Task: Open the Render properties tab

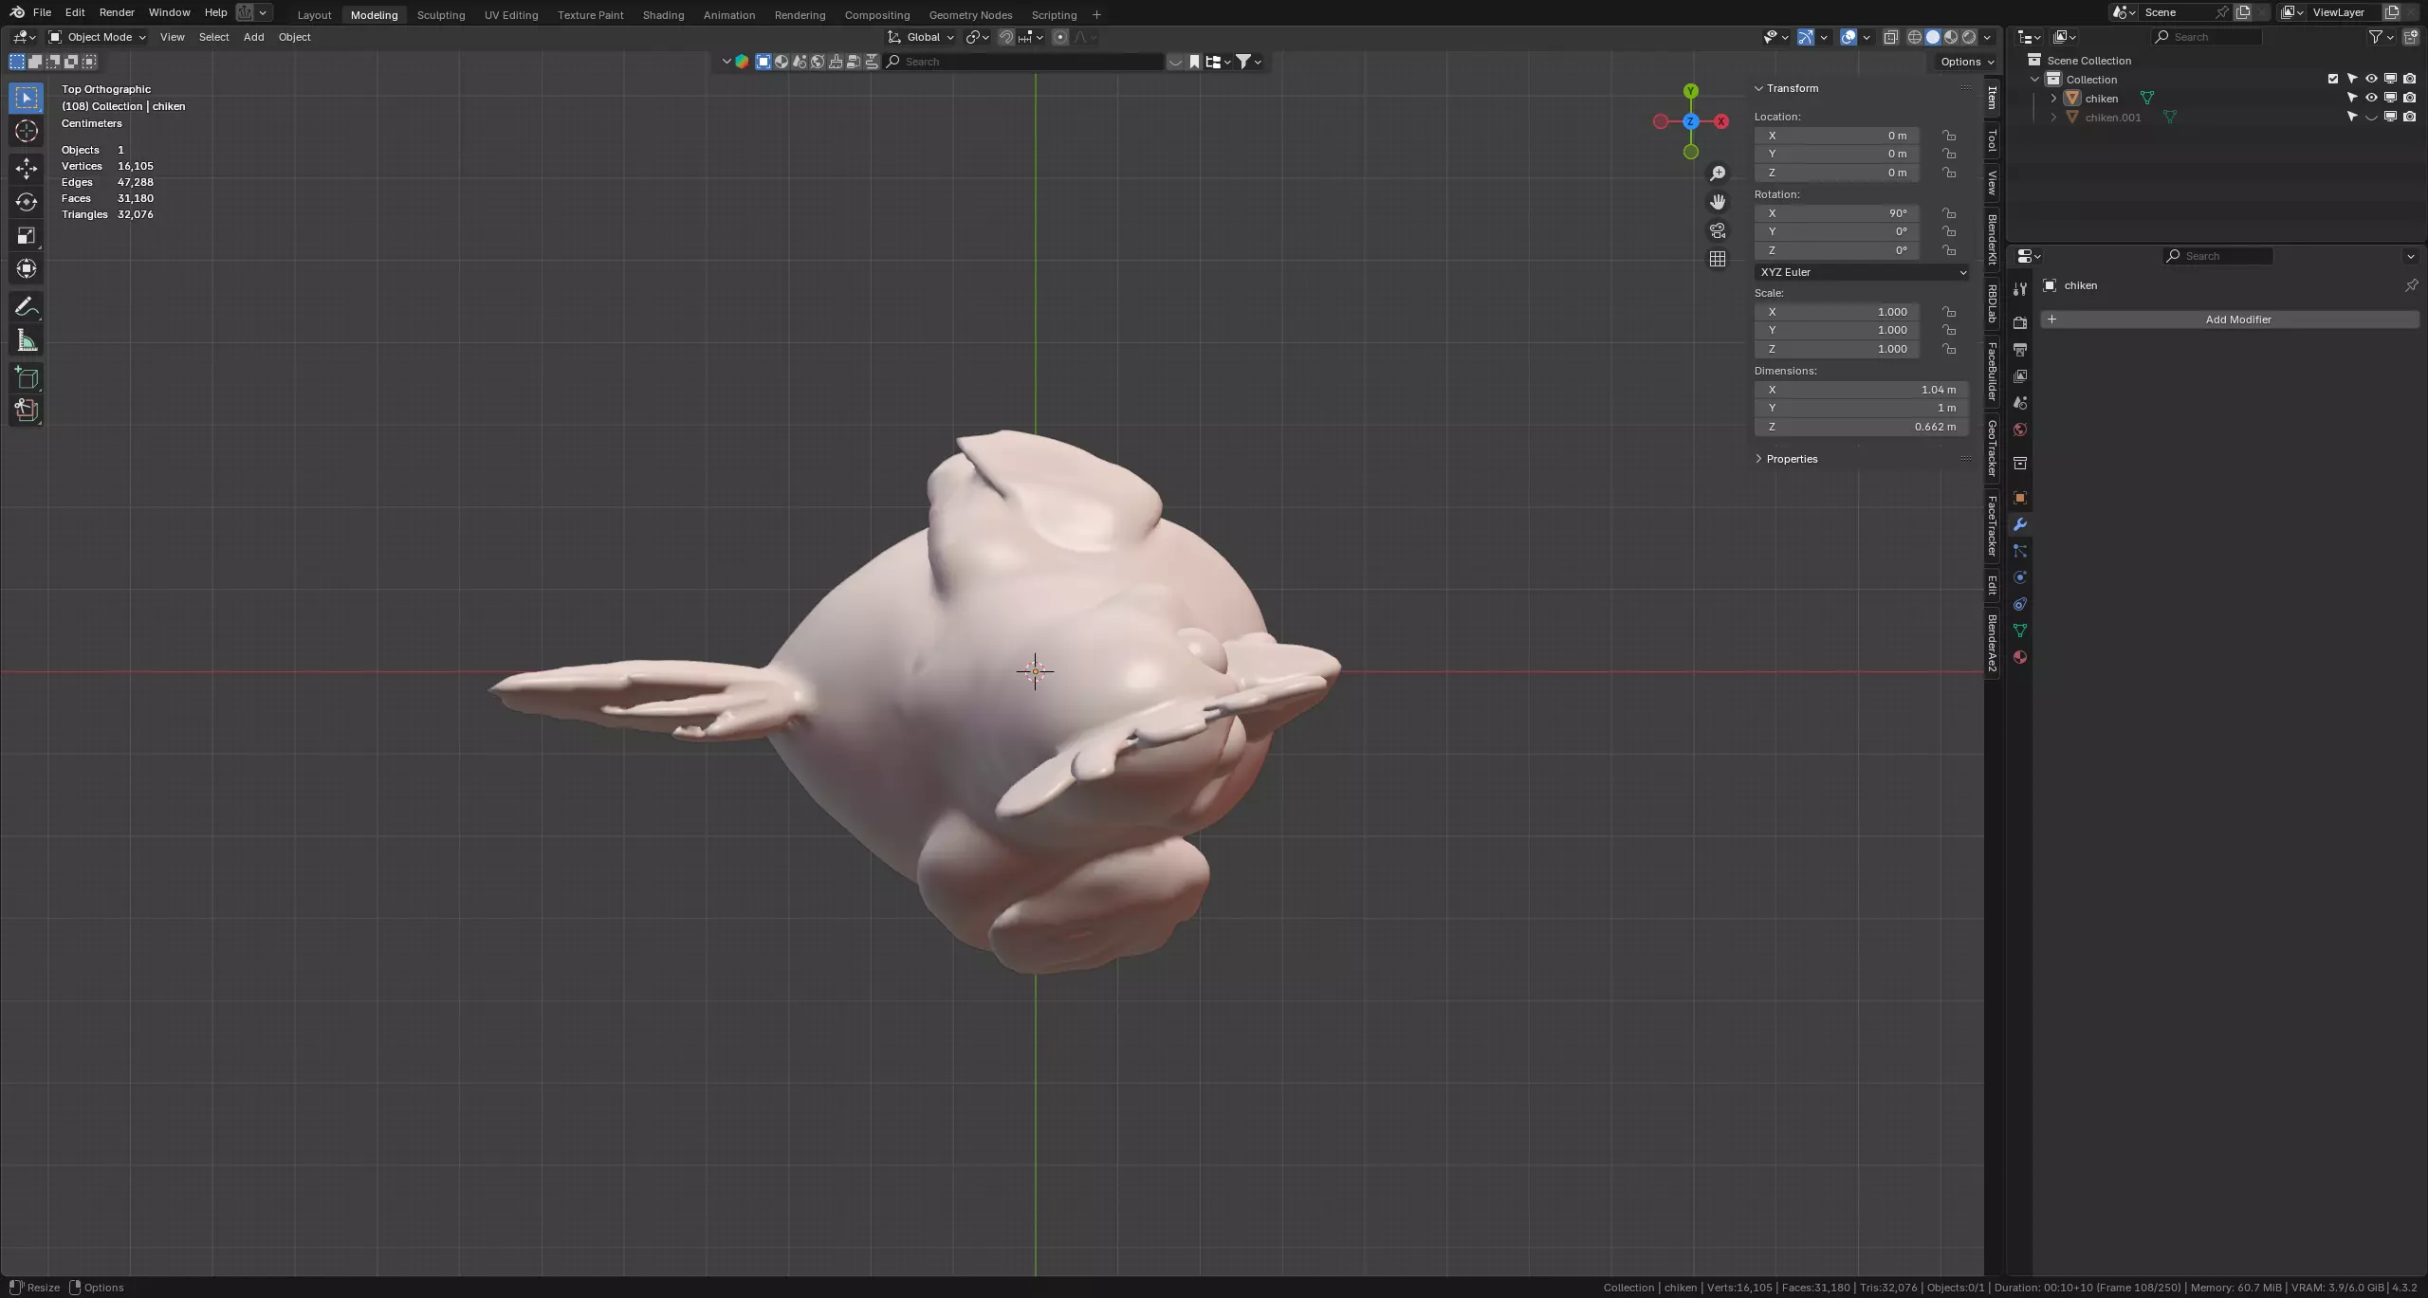Action: [2020, 323]
